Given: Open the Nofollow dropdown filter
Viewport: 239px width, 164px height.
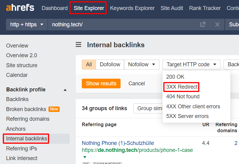Looking at the screenshot, I should pos(141,64).
